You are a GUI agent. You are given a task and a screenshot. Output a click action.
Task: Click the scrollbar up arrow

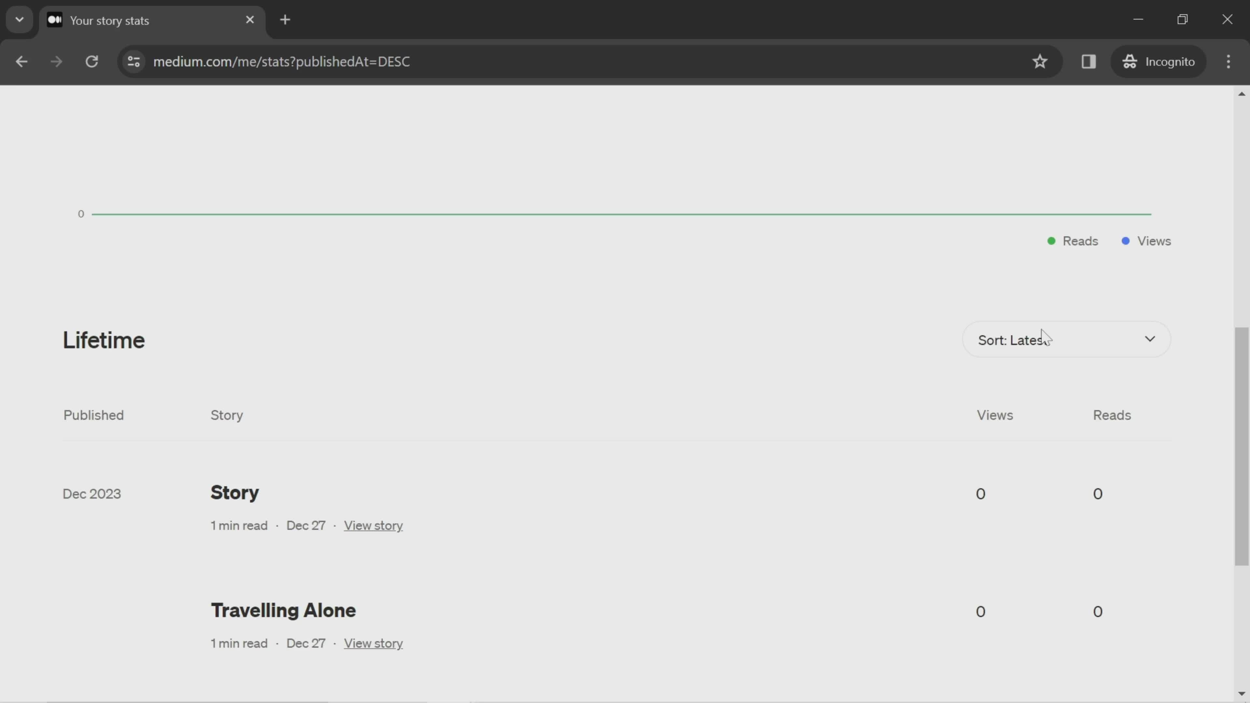pos(1241,94)
